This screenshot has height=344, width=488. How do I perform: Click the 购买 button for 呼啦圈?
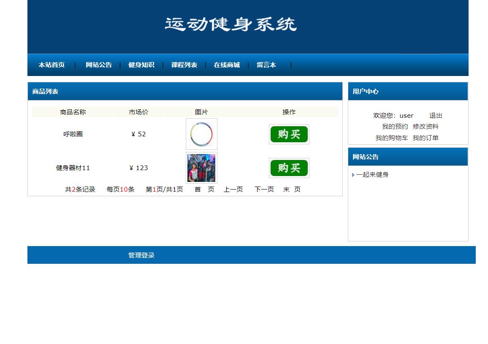[289, 134]
